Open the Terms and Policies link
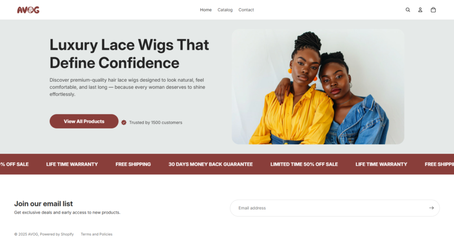The width and height of the screenshot is (454, 239). pos(97,234)
